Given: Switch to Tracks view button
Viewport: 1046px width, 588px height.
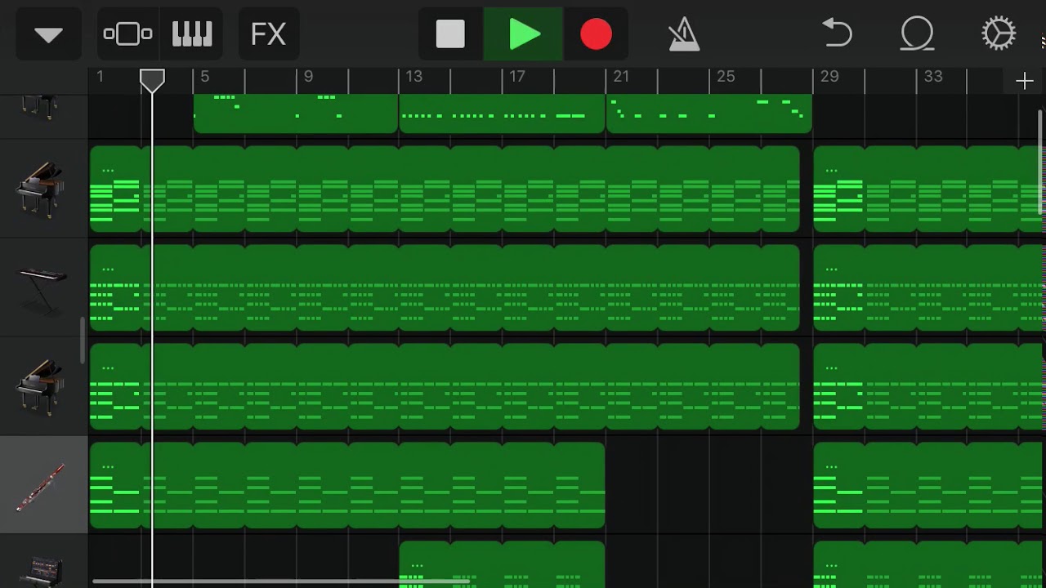Looking at the screenshot, I should [x=127, y=34].
